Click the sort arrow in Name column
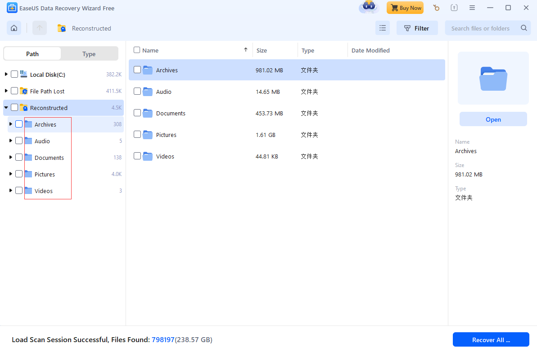Image resolution: width=537 pixels, height=352 pixels. 246,50
